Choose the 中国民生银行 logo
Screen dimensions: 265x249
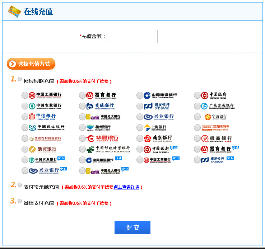46,127
